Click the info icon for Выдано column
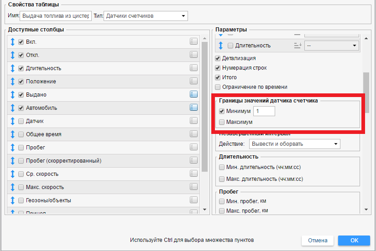Viewport: 376px width, 251px height. coord(193,94)
